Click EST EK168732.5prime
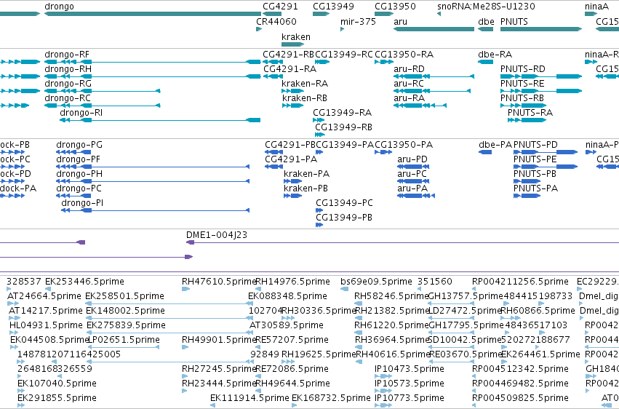 [x=331, y=398]
